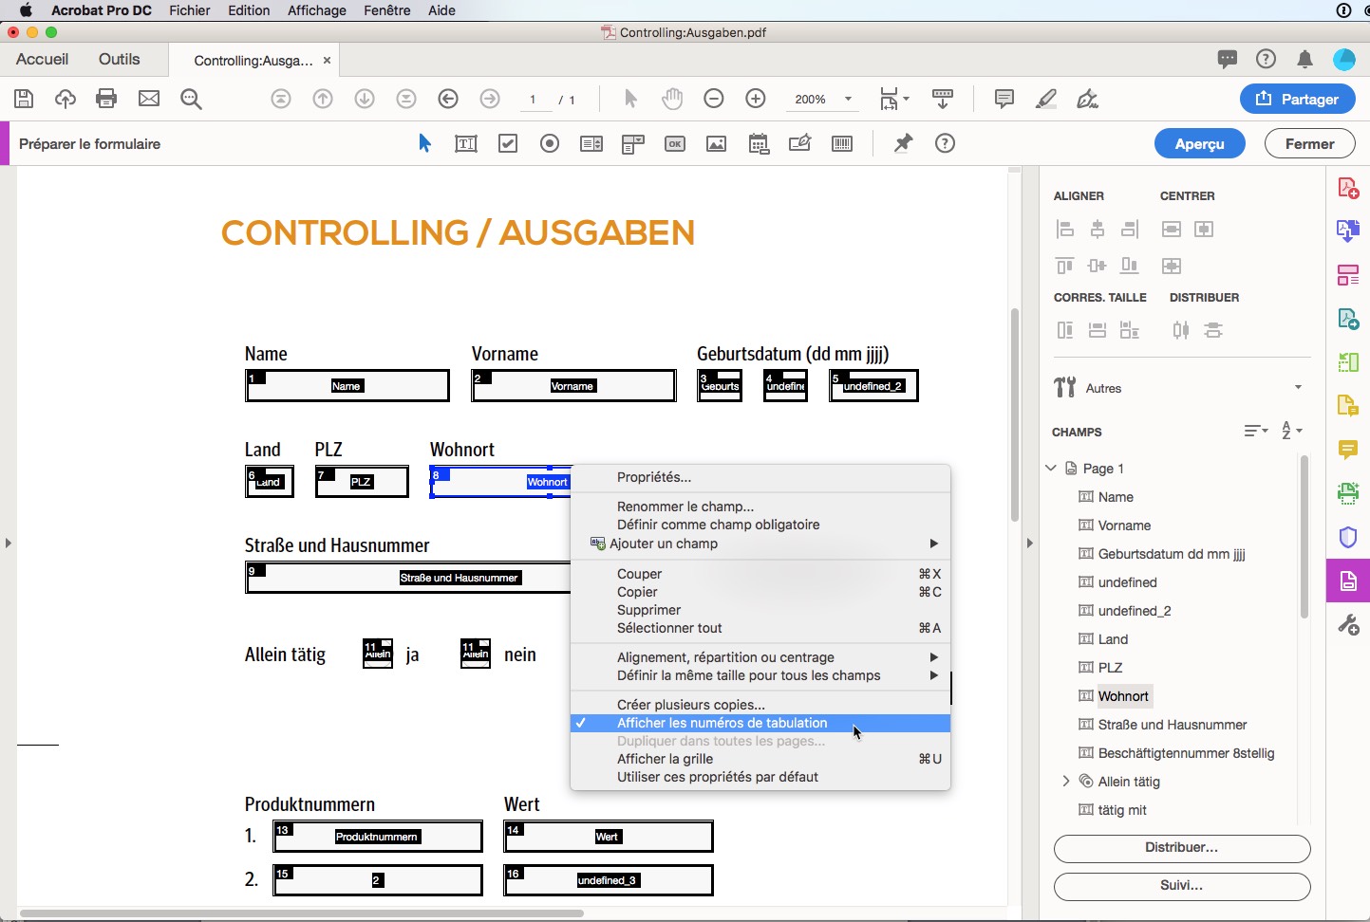
Task: Zoom in using the plus circle icon
Action: (756, 99)
